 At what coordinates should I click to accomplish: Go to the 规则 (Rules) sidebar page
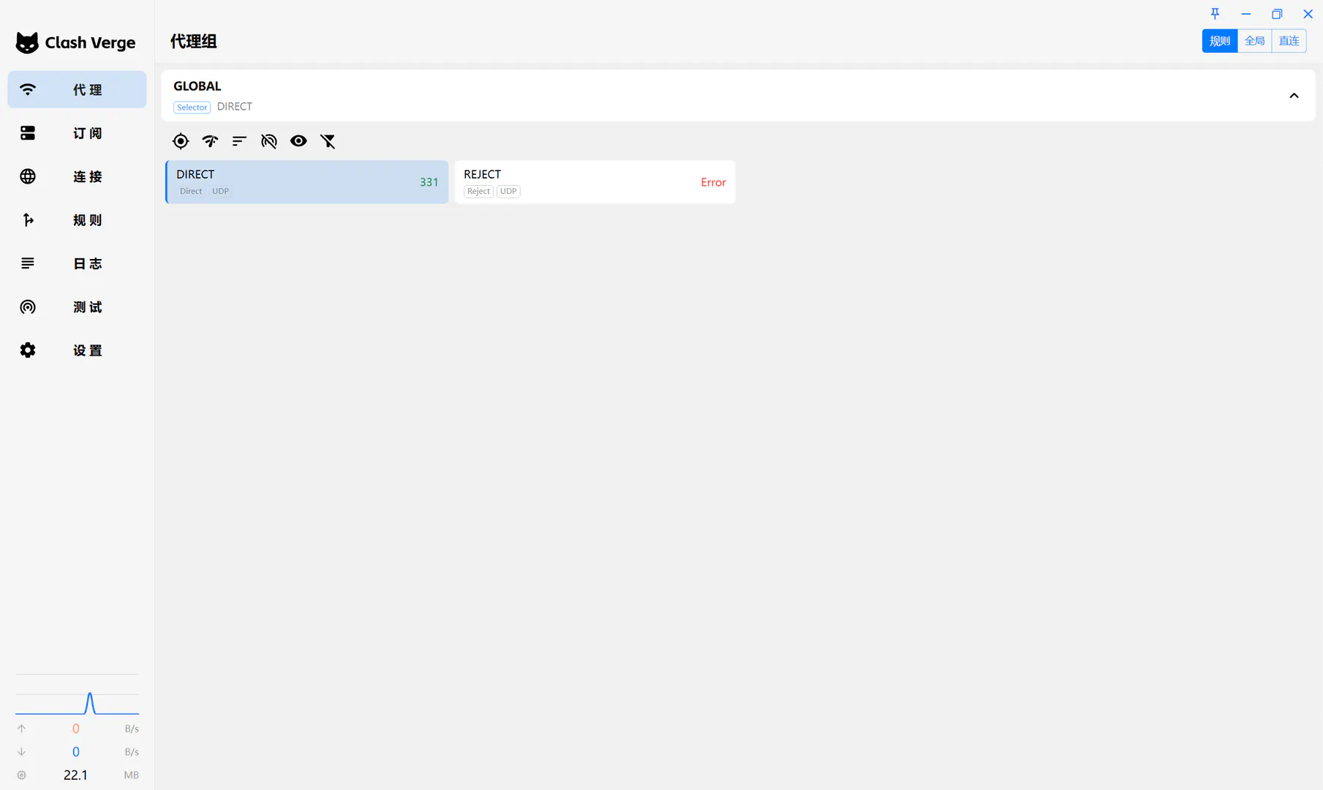(x=77, y=220)
